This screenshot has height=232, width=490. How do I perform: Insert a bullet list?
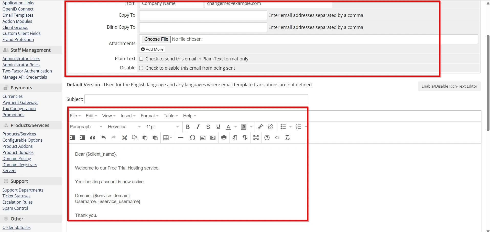283,127
